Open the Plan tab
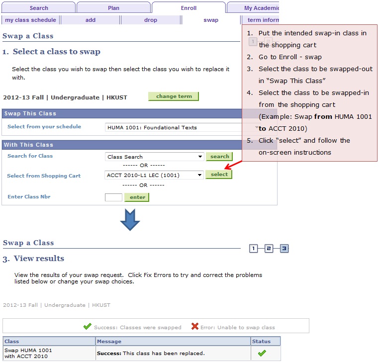379x363 pixels. pos(113,8)
